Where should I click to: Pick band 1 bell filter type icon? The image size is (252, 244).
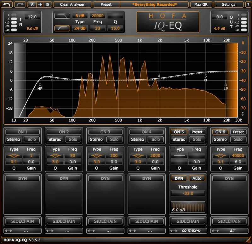click(x=14, y=156)
